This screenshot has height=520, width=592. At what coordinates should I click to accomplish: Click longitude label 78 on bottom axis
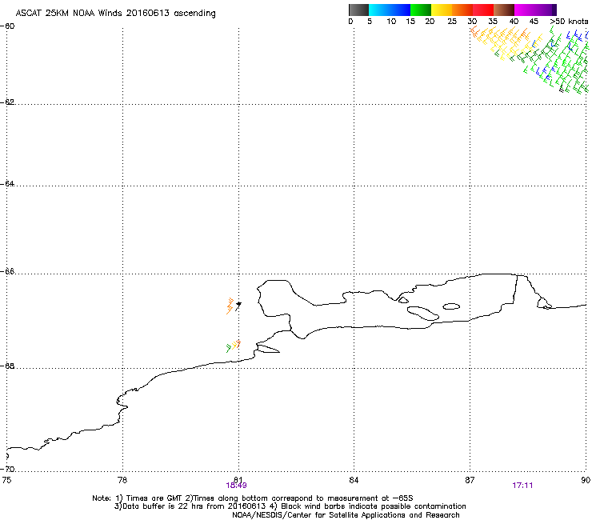pos(122,480)
